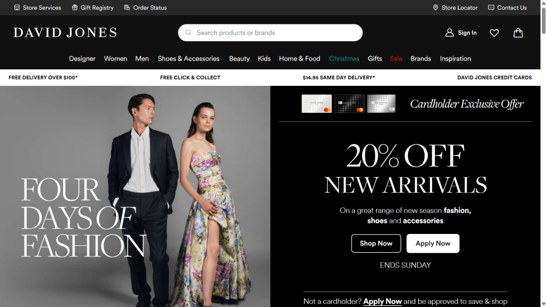Click the search magnifier icon
Image resolution: width=547 pixels, height=307 pixels.
[x=188, y=33]
